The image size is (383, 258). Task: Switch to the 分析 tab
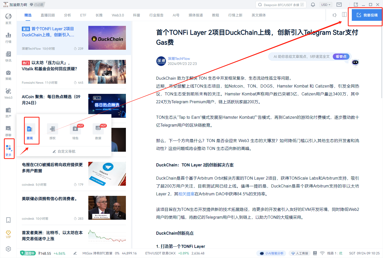pos(68,15)
